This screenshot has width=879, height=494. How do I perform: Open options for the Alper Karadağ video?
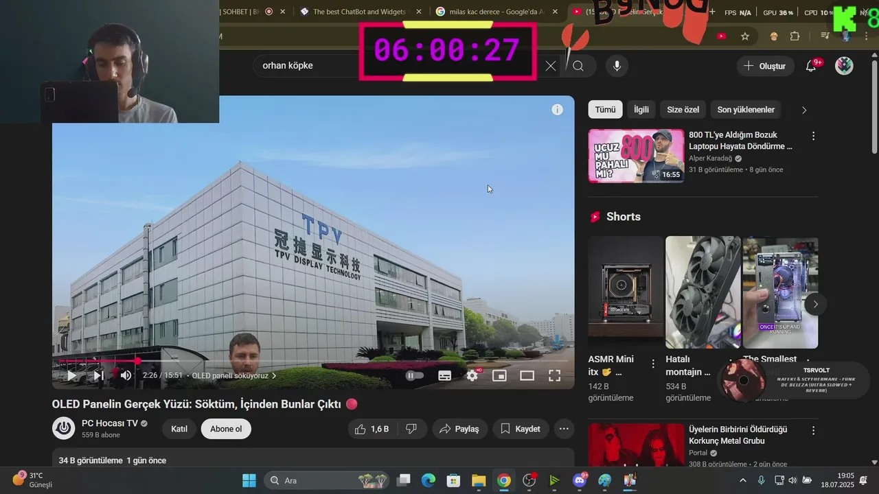click(813, 136)
